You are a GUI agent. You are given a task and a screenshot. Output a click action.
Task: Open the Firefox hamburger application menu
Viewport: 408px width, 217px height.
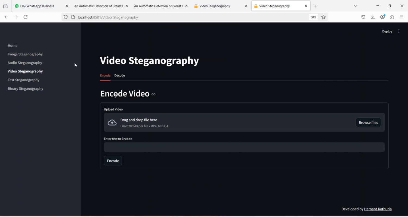401,17
